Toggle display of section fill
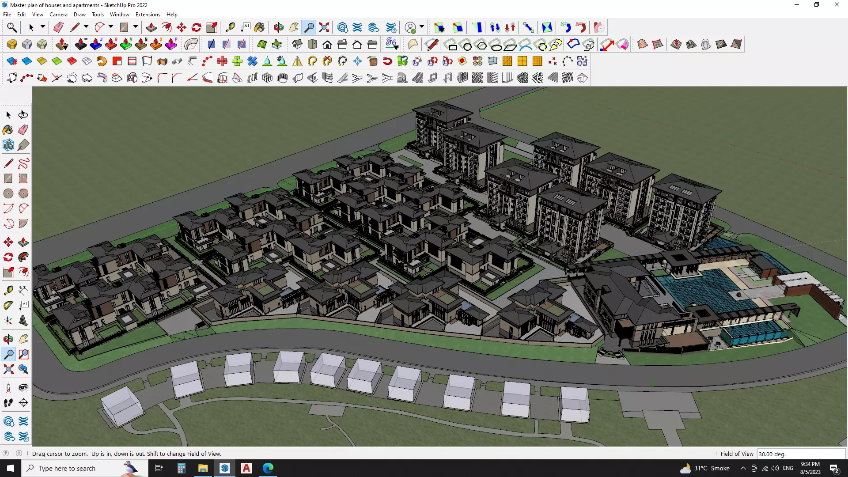848x477 pixels. point(241,44)
